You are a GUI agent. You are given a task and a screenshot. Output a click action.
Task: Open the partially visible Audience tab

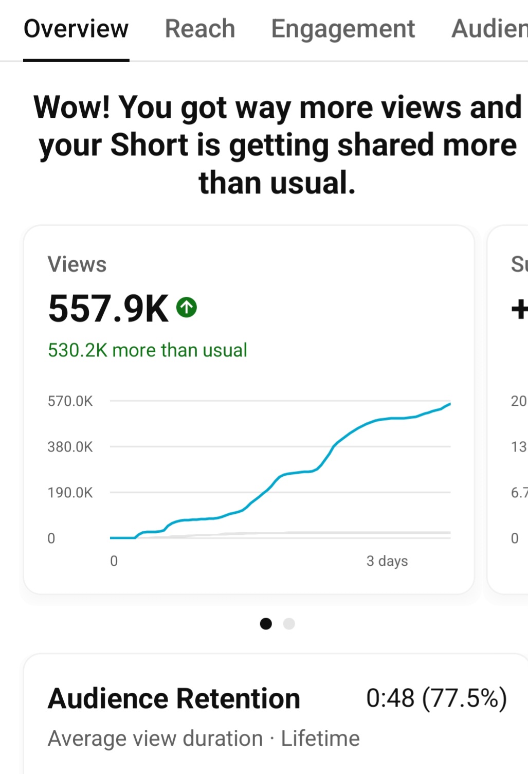(489, 29)
